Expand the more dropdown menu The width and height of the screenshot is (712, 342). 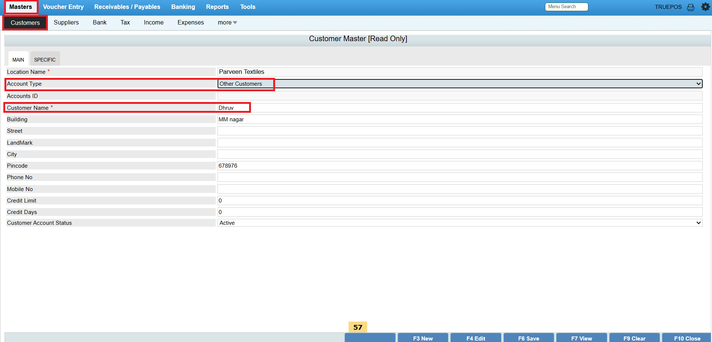[x=227, y=23]
